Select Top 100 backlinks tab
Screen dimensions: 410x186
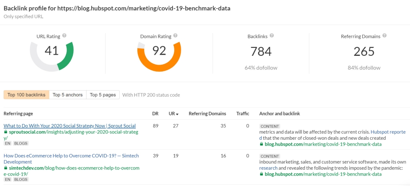[26, 95]
